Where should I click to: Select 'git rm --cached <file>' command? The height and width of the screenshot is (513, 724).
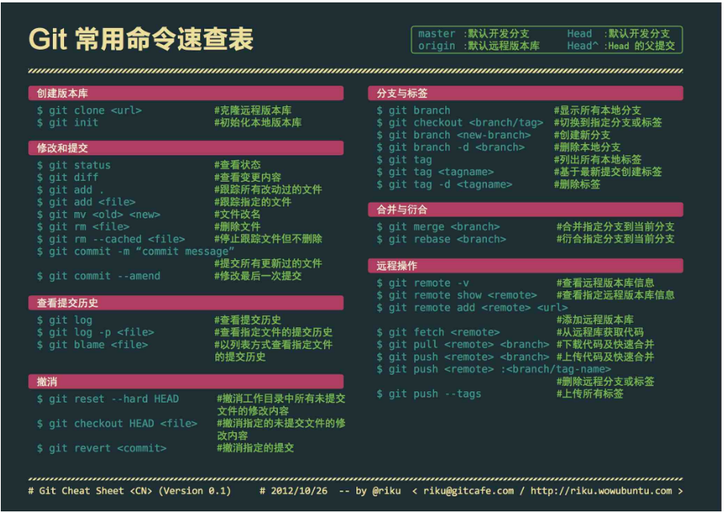(x=111, y=239)
